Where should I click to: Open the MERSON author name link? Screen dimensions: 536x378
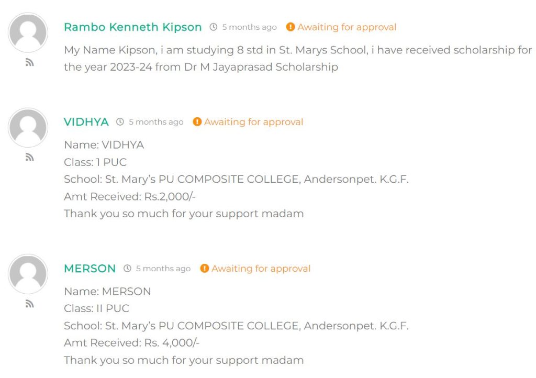(x=90, y=269)
